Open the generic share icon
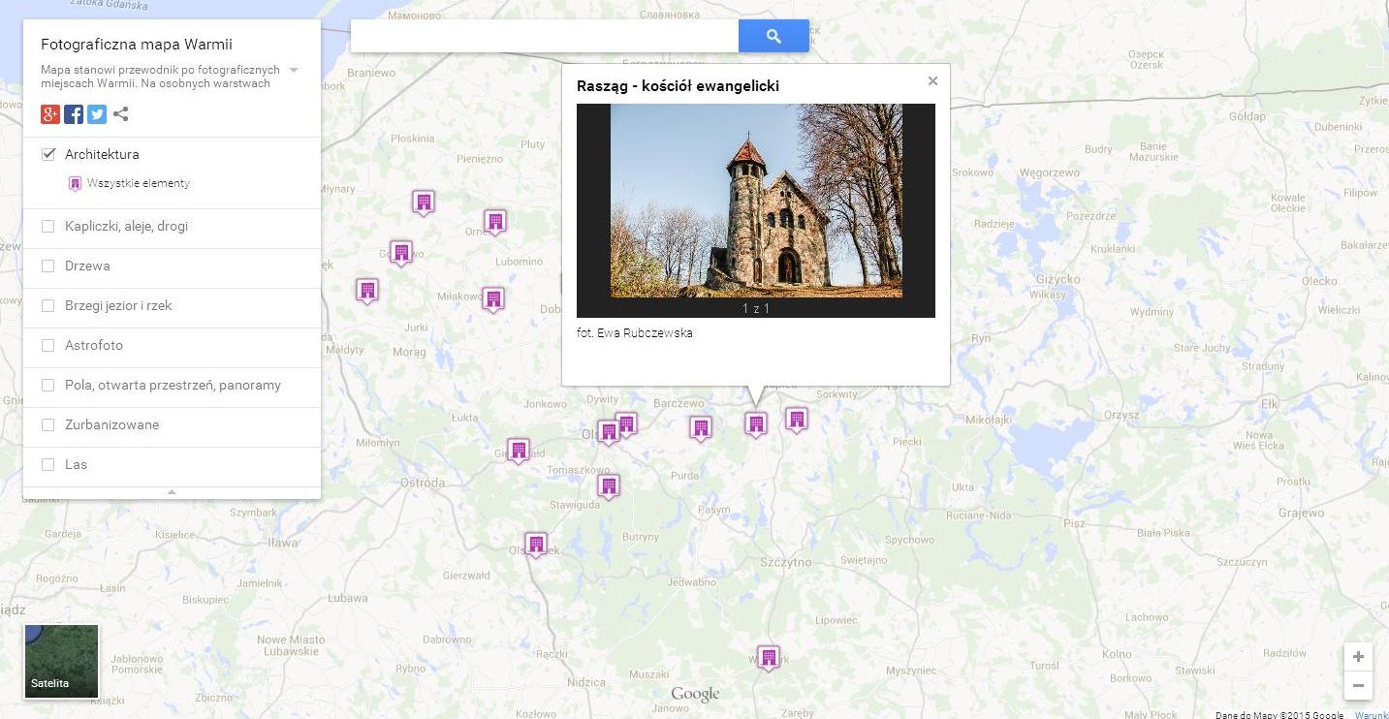Viewport: 1389px width, 719px height. (121, 114)
